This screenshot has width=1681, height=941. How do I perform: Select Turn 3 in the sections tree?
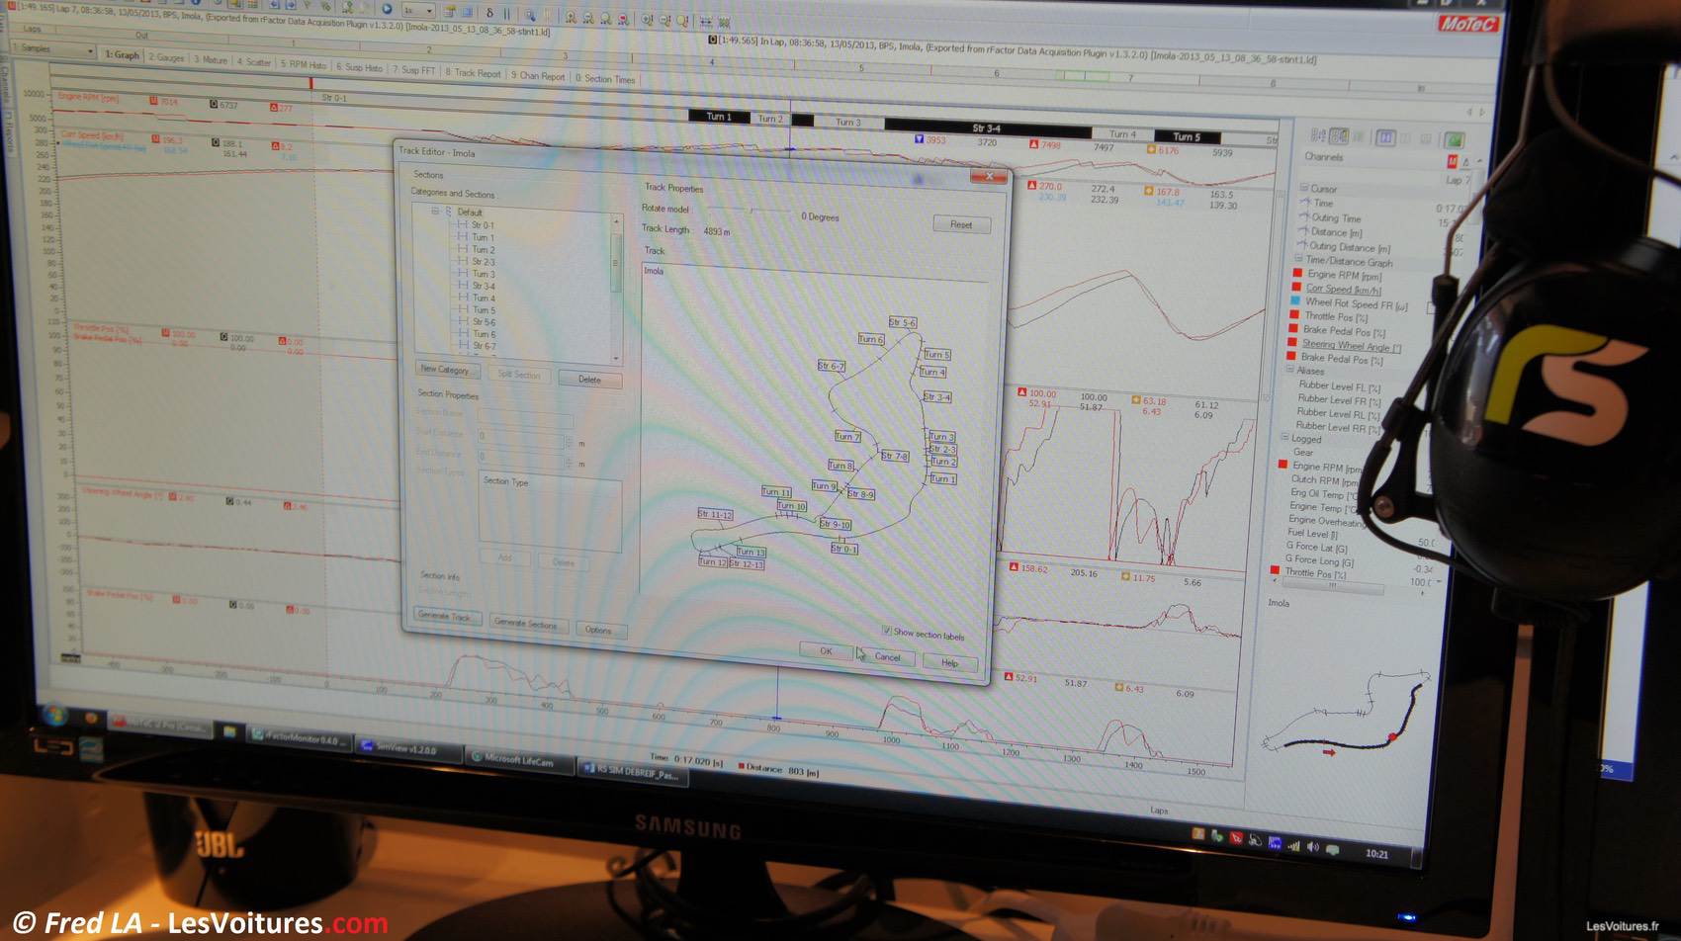(483, 274)
